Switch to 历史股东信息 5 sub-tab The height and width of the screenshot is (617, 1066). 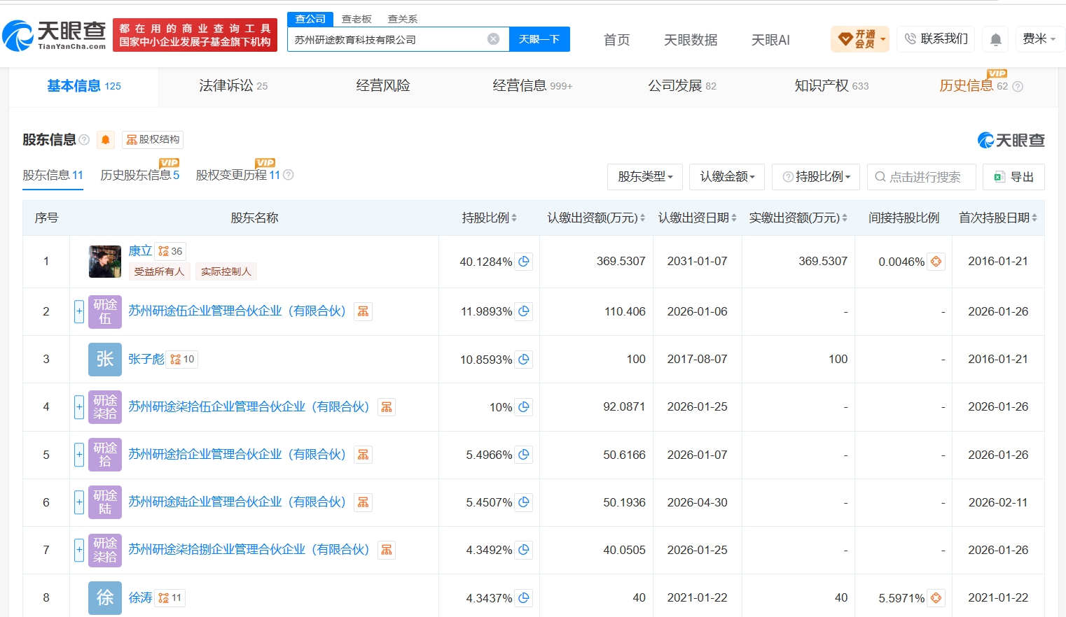pos(139,175)
